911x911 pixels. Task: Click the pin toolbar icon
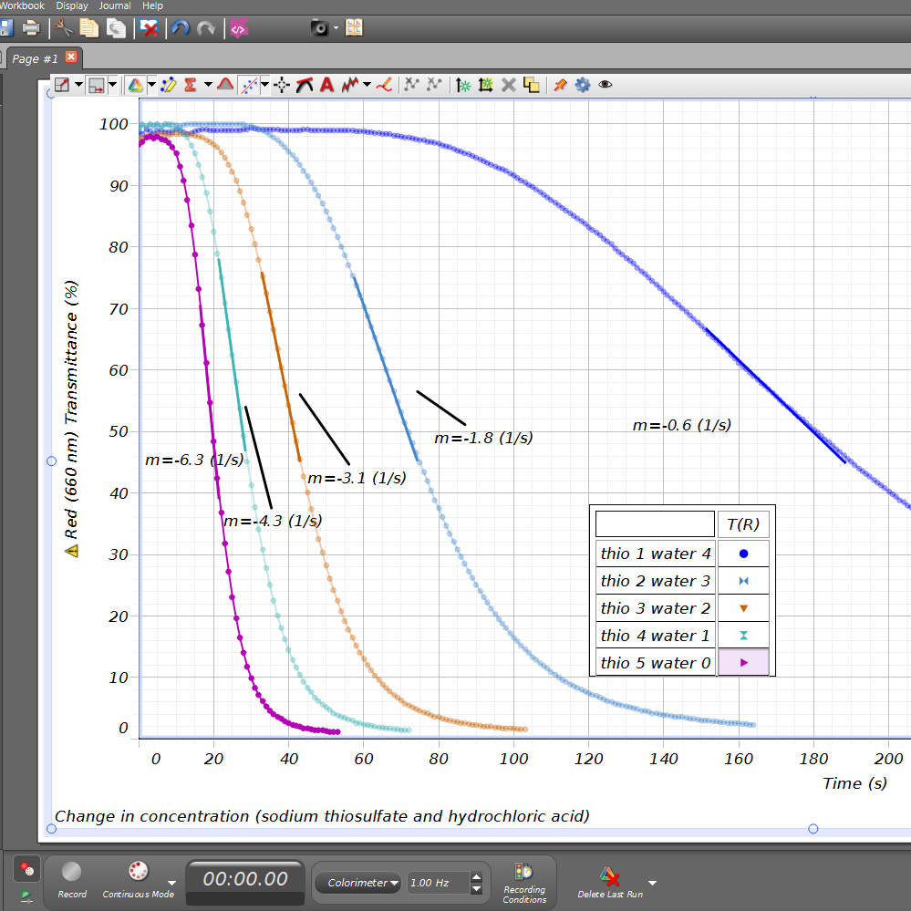(560, 85)
